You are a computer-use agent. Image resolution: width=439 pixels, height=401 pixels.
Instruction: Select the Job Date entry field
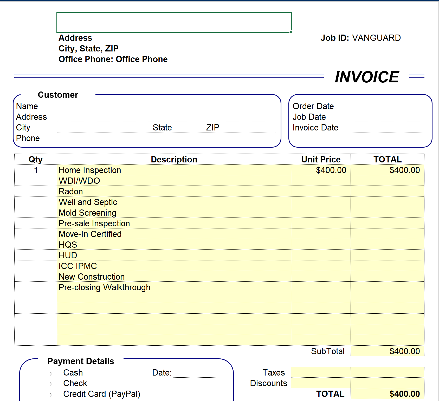[387, 117]
